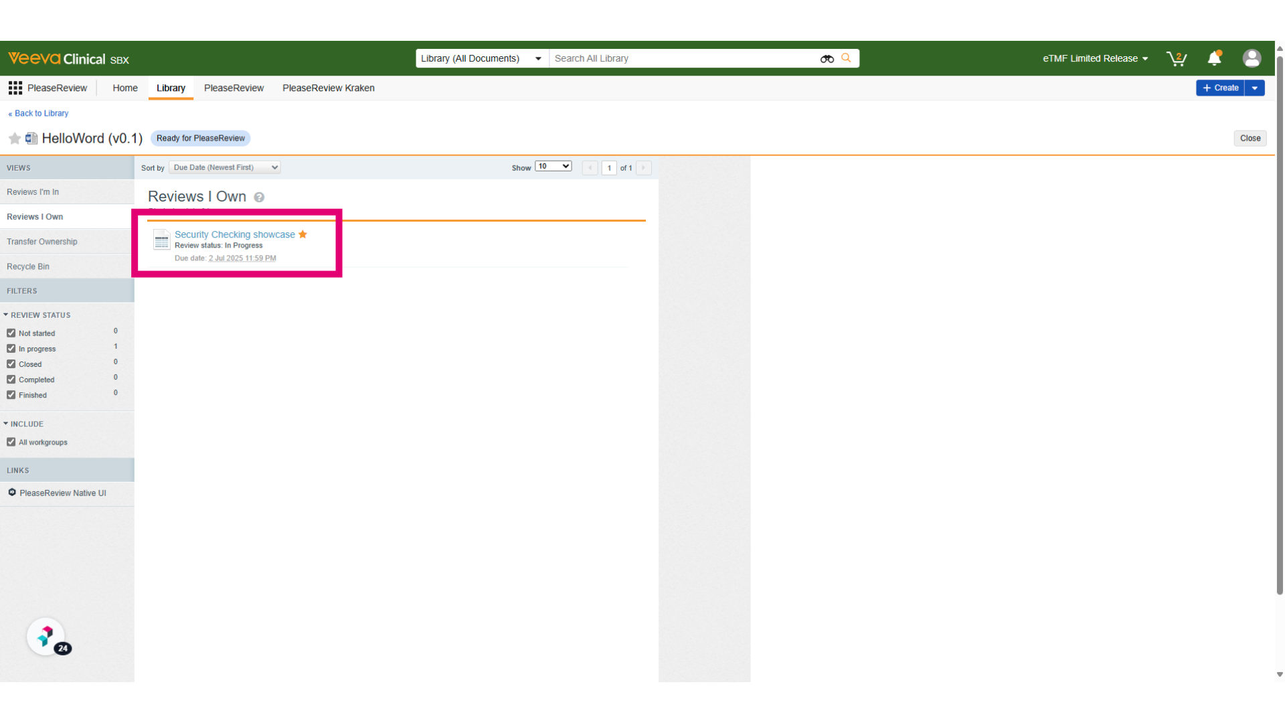The image size is (1285, 723).
Task: Click the orange search magnifier icon
Action: click(846, 58)
